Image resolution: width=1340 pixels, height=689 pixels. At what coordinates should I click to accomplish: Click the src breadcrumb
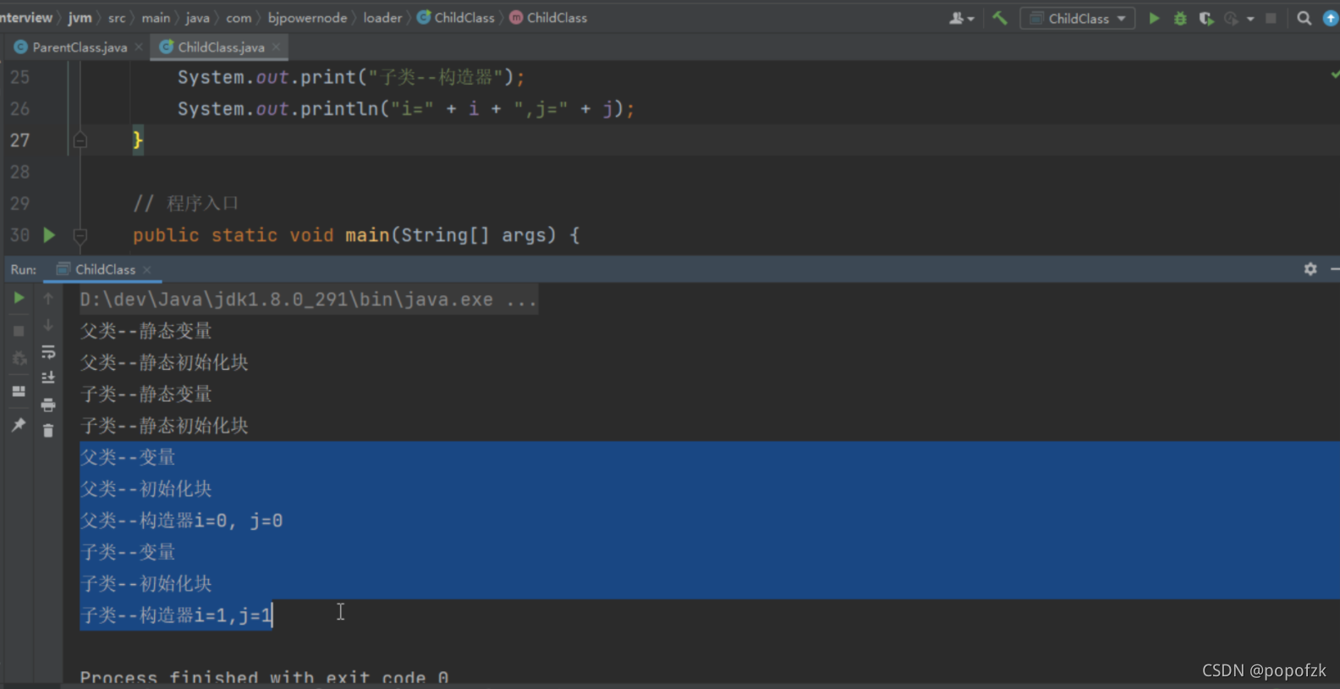coord(117,18)
